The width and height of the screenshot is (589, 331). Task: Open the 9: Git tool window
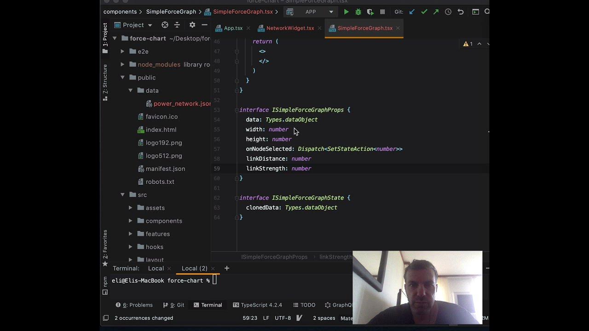(x=174, y=305)
